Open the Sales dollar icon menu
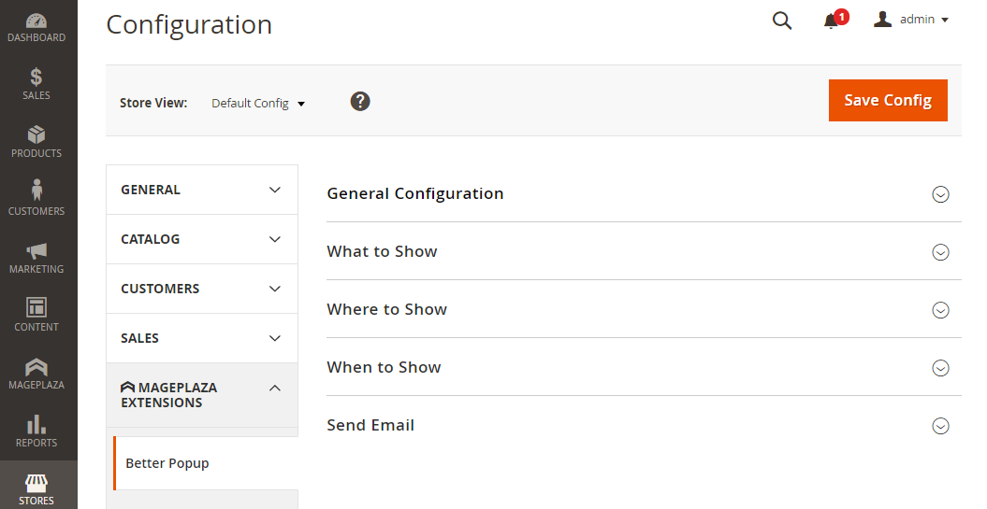 [36, 78]
